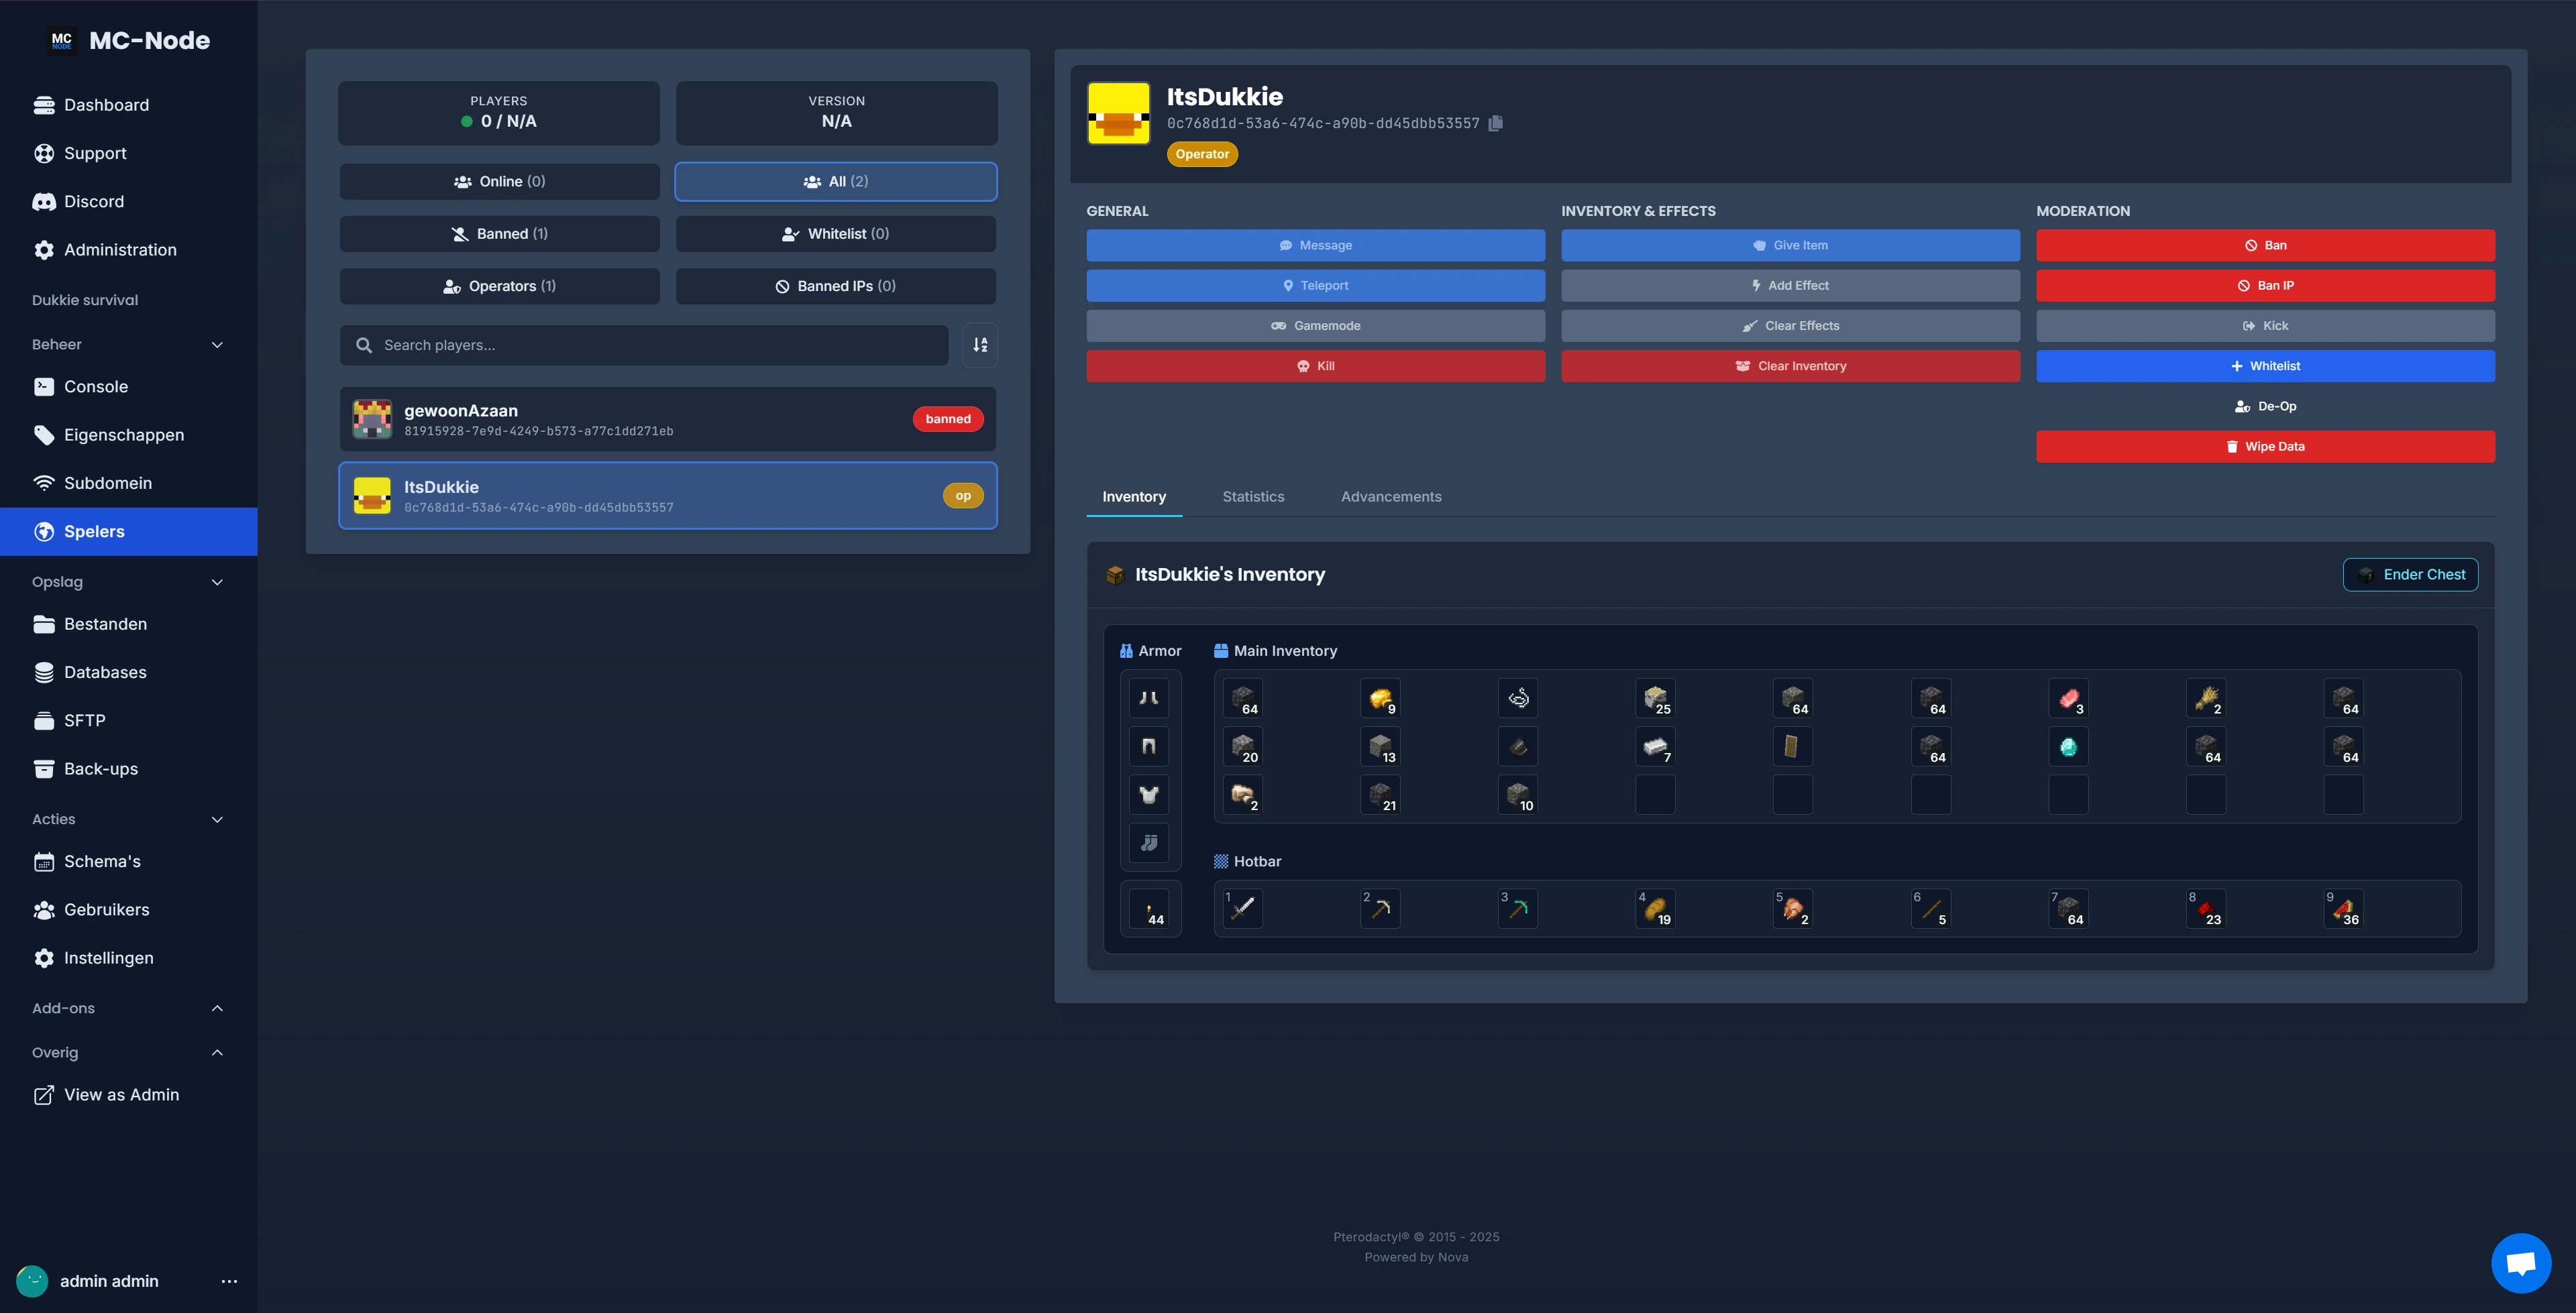Click the red Wipe Data button
2576x1313 pixels.
(x=2265, y=447)
